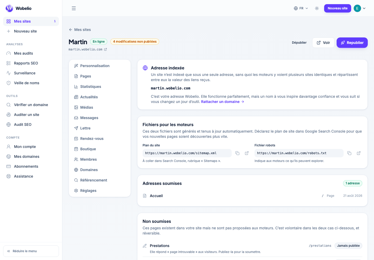
Task: Copy the robots.txt URL
Action: point(349,153)
